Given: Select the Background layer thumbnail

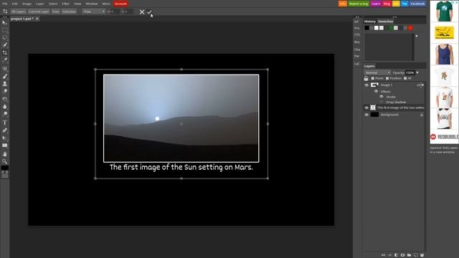Looking at the screenshot, I should tap(374, 115).
